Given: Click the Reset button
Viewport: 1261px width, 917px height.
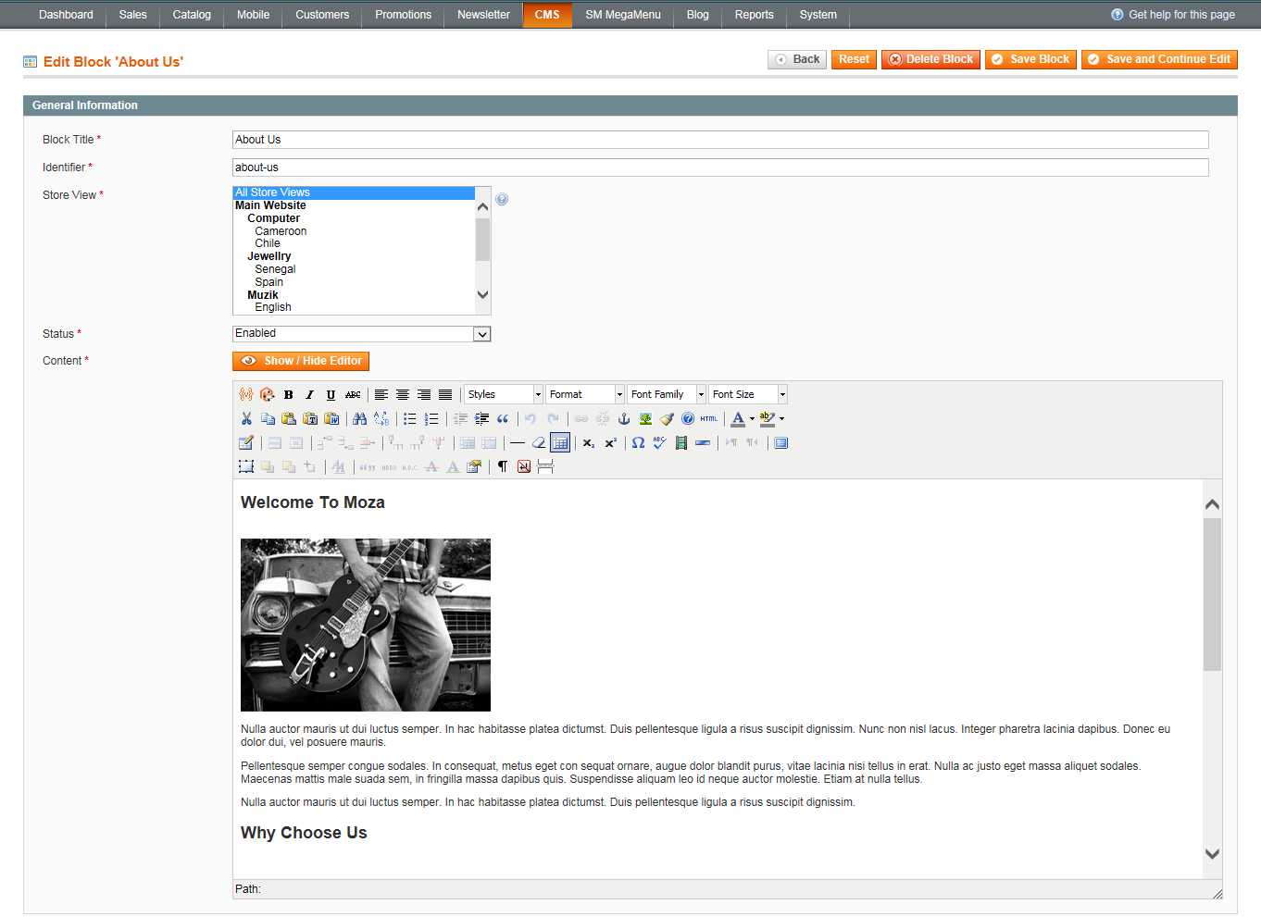Looking at the screenshot, I should tap(854, 59).
